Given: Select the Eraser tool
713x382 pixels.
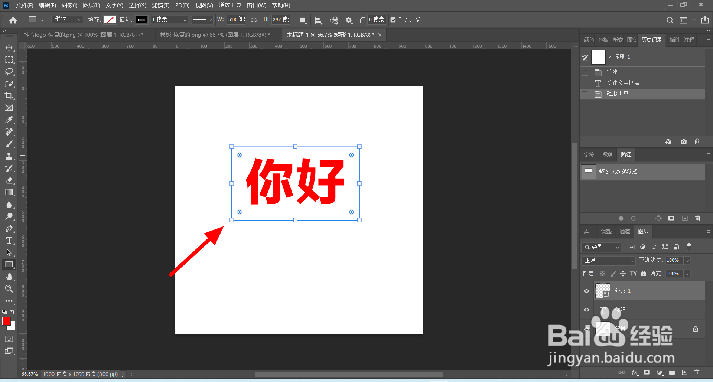Looking at the screenshot, I should pos(9,180).
